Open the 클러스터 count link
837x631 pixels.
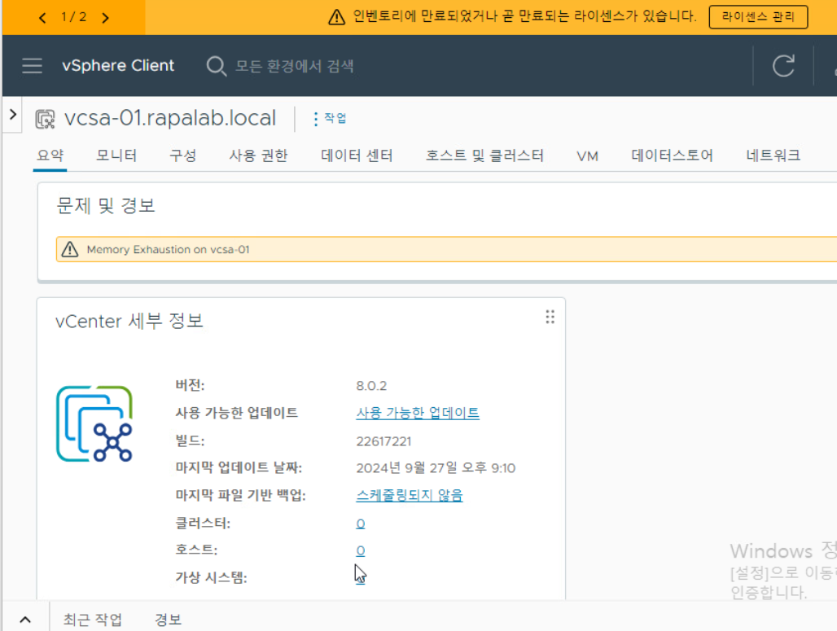coord(361,524)
